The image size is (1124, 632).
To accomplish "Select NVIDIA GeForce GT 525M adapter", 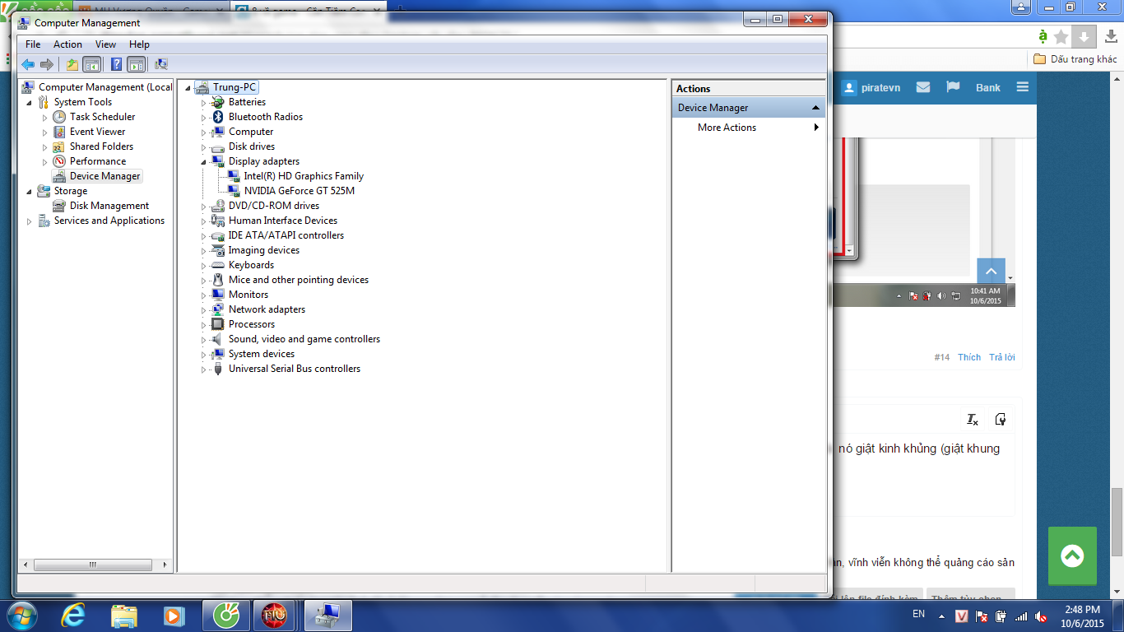I will tap(300, 191).
